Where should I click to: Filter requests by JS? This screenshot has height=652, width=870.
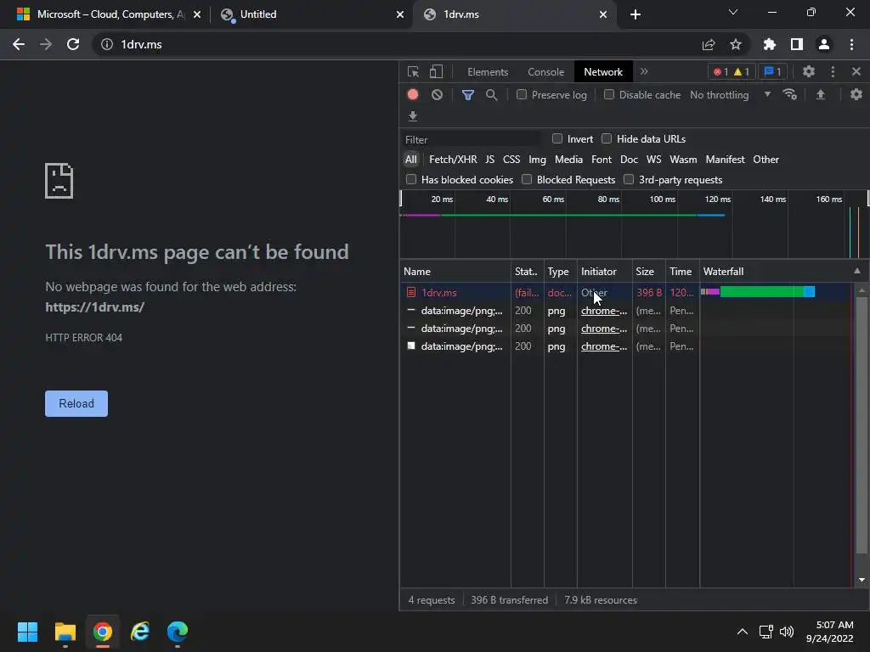pos(489,160)
